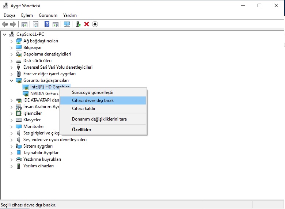Click the Aygıt Yöneticisi title bar icon
The image size is (285, 209).
(5, 5)
